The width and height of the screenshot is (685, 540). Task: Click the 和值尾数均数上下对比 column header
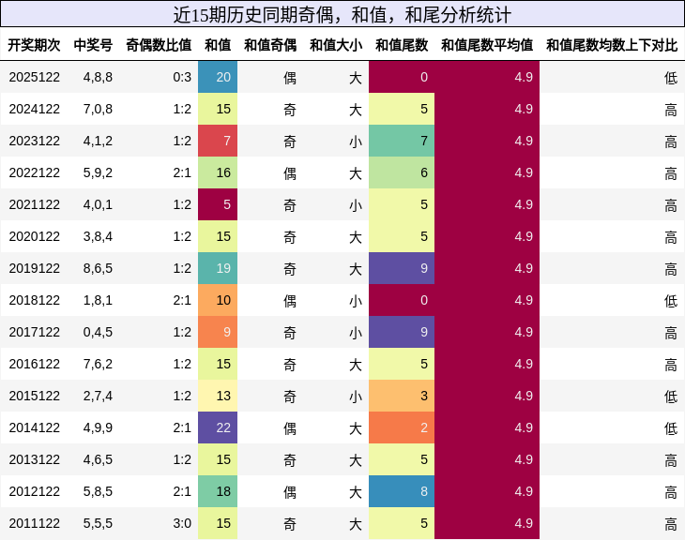tap(612, 45)
